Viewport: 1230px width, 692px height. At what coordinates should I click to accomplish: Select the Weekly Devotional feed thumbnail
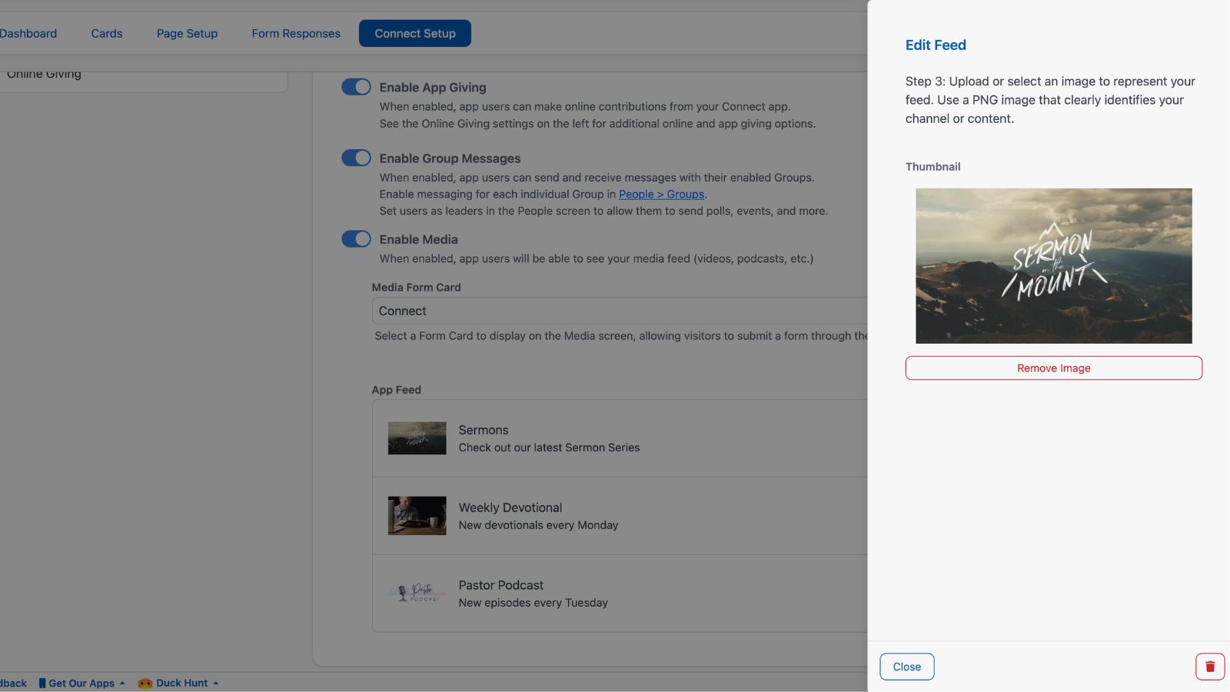tap(417, 515)
